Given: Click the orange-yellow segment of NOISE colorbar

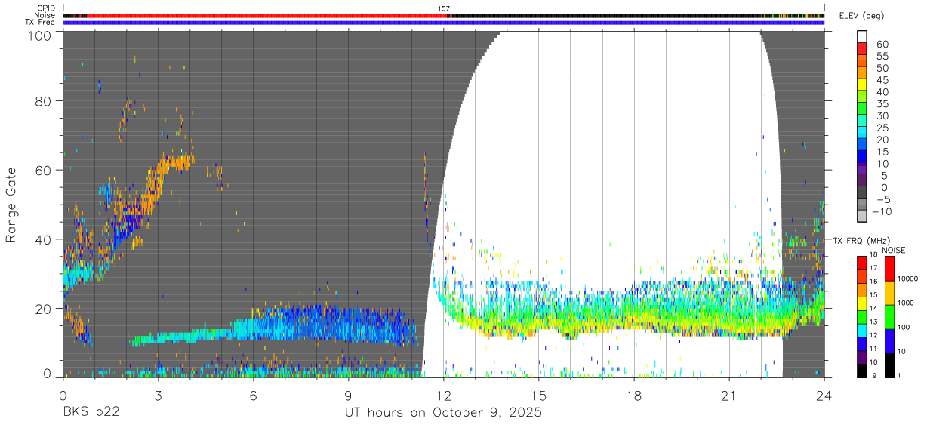Looking at the screenshot, I should pyautogui.click(x=890, y=292).
